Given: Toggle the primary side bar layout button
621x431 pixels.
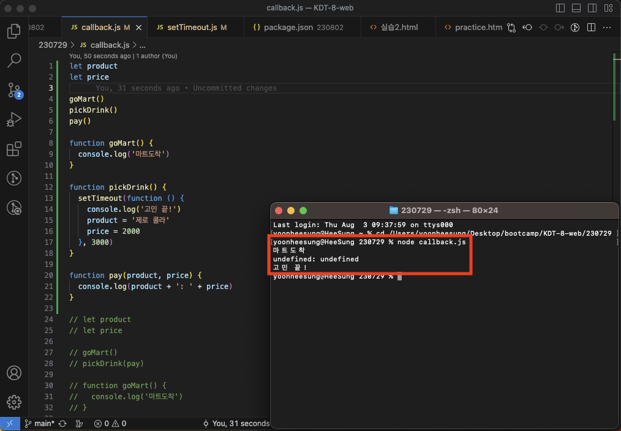Looking at the screenshot, I should pyautogui.click(x=560, y=8).
